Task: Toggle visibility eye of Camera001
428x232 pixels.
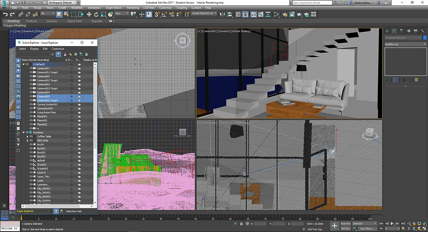Action: 31,68
